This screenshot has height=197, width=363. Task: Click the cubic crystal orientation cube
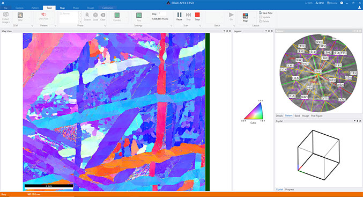click(x=318, y=155)
